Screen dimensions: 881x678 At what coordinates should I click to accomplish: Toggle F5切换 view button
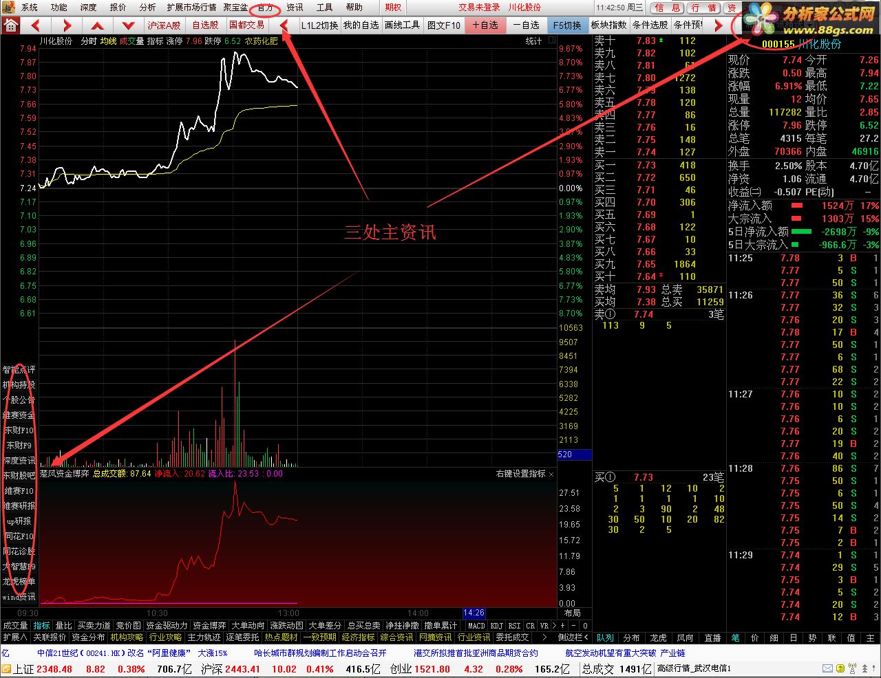568,25
